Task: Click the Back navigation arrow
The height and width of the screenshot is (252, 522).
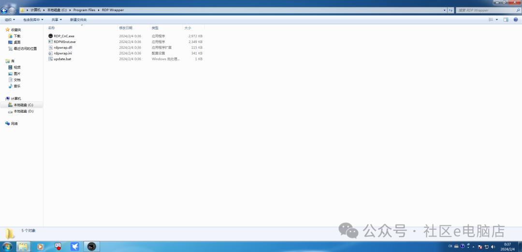Action: 4,10
